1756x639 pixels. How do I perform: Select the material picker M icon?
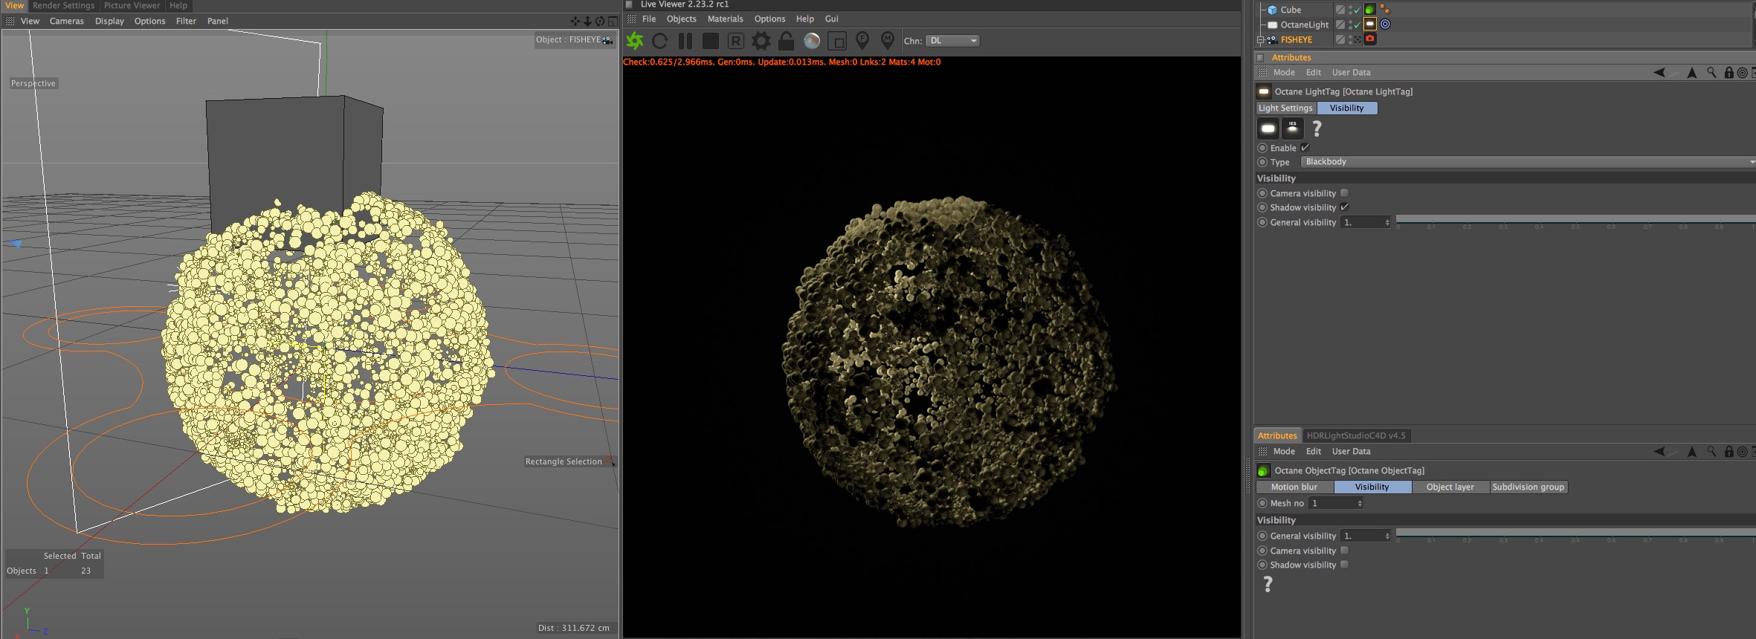pos(887,40)
